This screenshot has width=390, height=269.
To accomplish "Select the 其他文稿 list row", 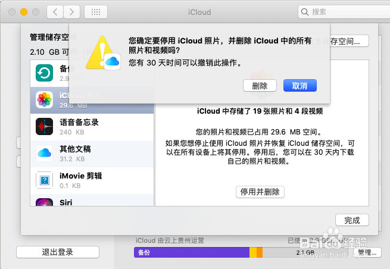I will 92,154.
